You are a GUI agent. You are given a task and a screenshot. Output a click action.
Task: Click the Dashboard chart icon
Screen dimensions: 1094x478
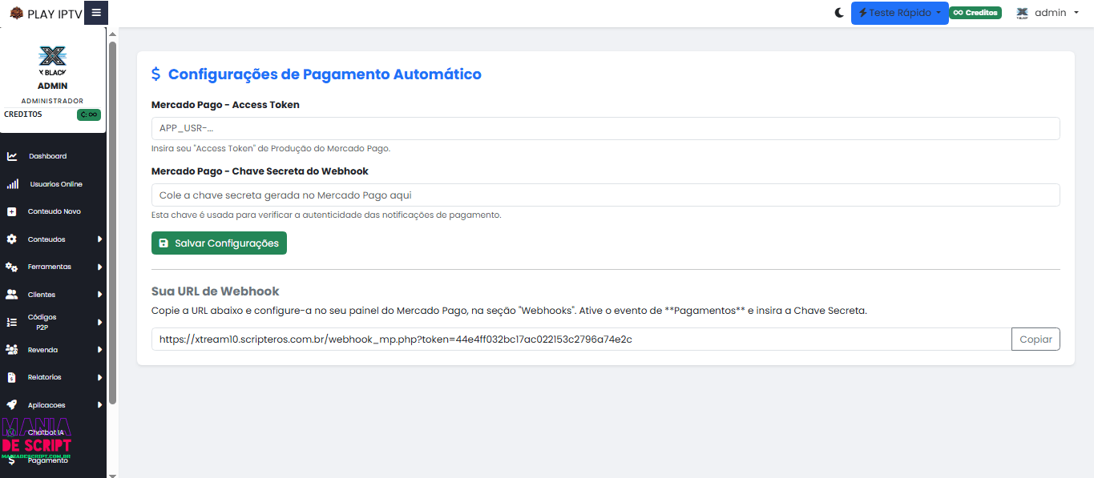[x=12, y=156]
